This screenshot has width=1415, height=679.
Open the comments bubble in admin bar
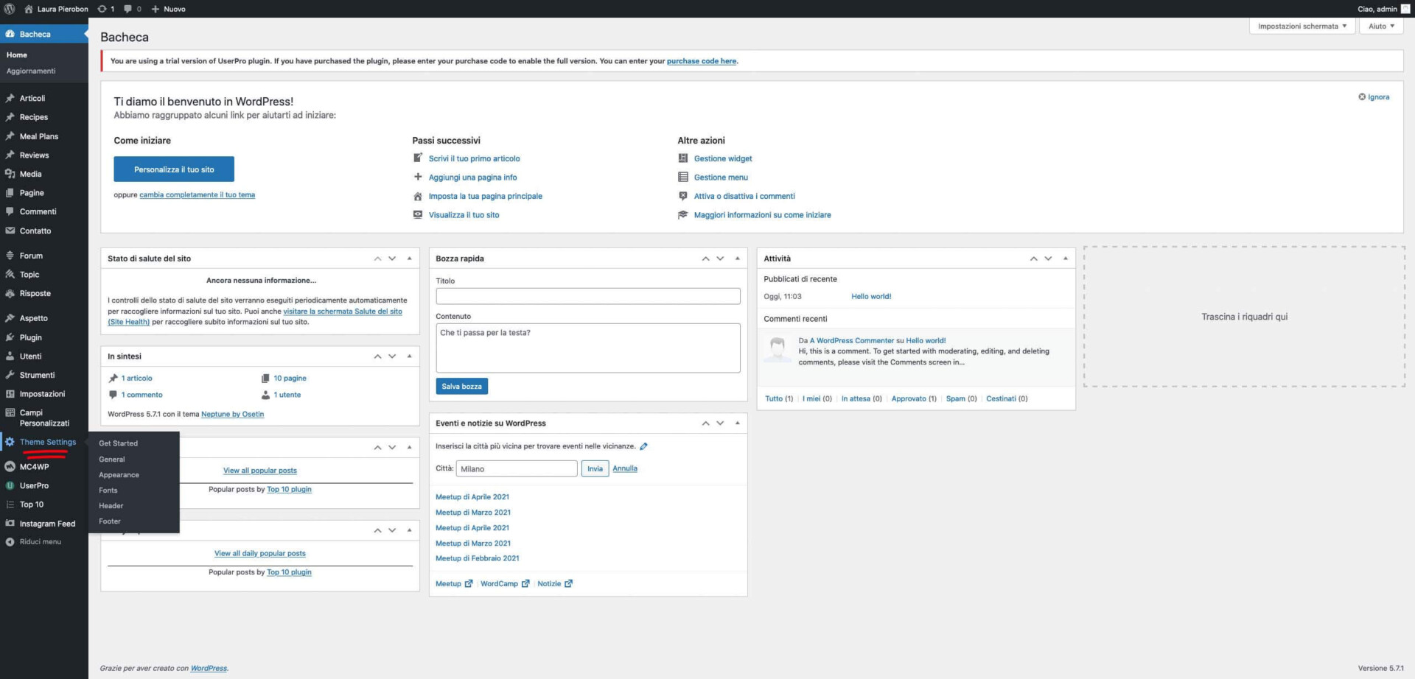tap(128, 9)
